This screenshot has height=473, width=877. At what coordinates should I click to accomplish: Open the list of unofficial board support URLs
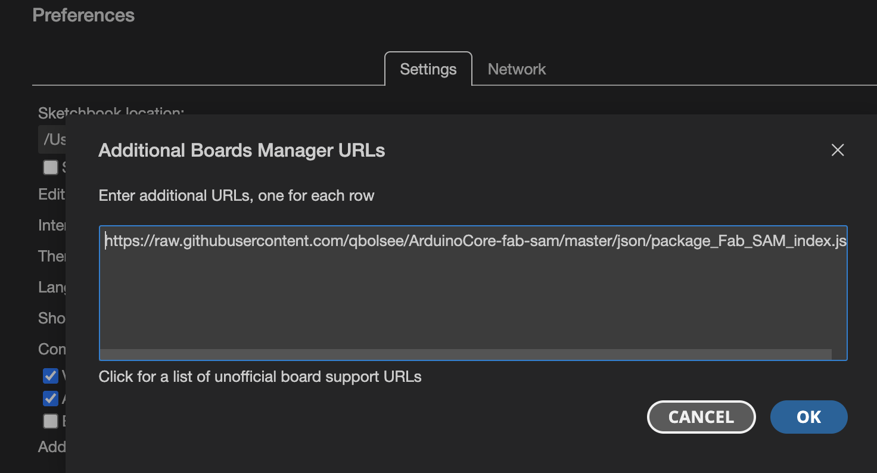coord(260,376)
